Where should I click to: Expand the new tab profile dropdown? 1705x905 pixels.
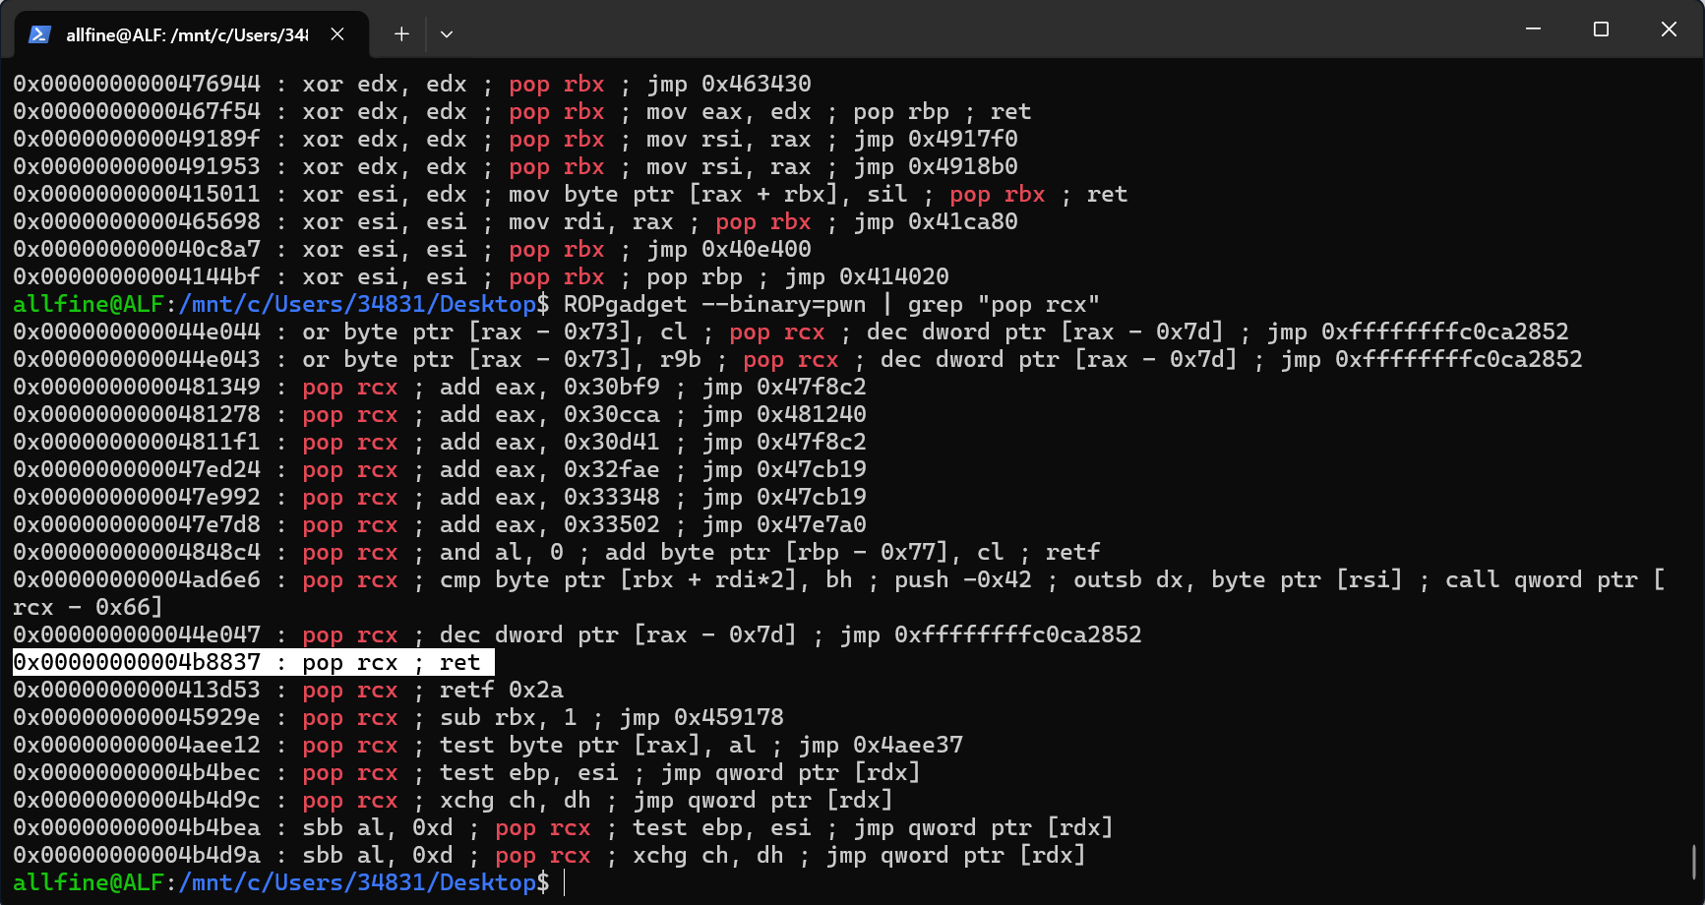447,34
